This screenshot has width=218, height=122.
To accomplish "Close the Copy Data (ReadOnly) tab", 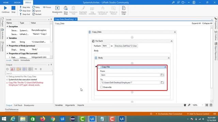I will coord(76,19).
